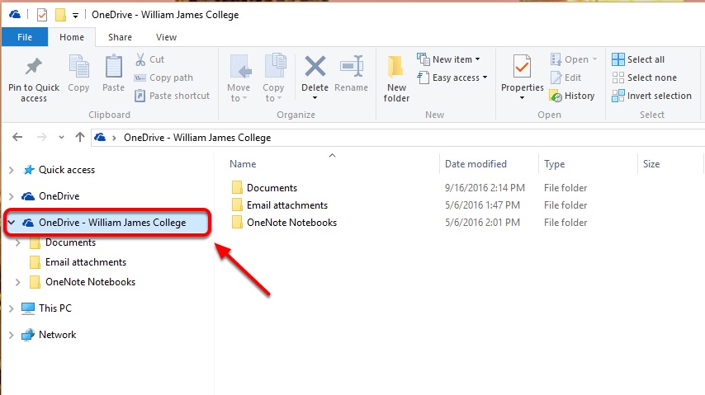Click title bar New folder quick access icon
The image size is (705, 395).
point(60,15)
